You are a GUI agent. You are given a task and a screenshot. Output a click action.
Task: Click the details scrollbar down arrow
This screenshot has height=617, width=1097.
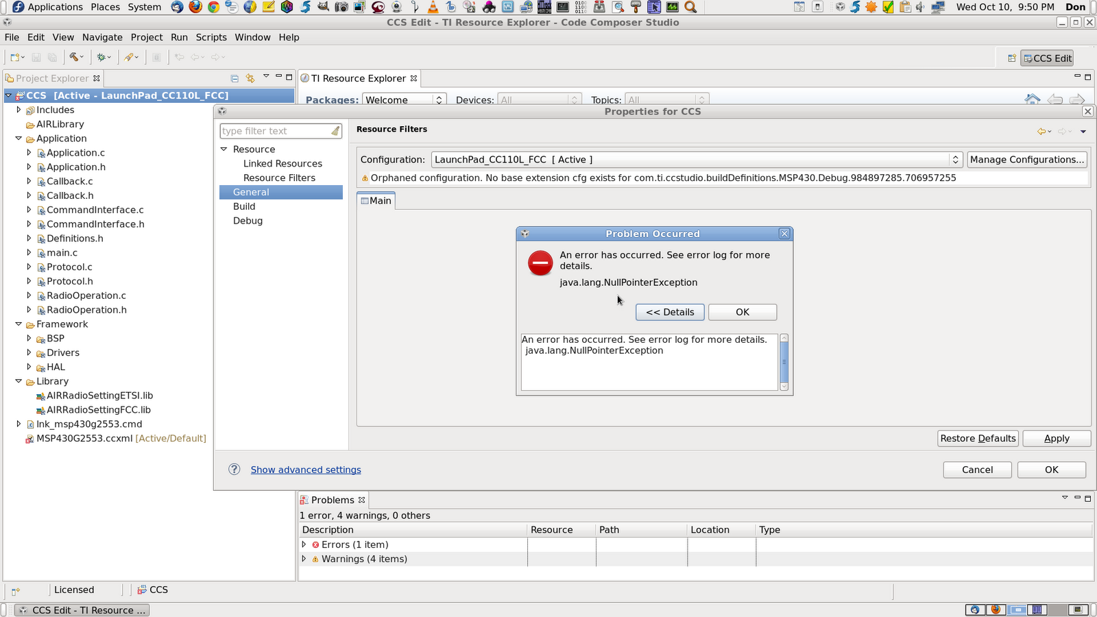coord(784,387)
